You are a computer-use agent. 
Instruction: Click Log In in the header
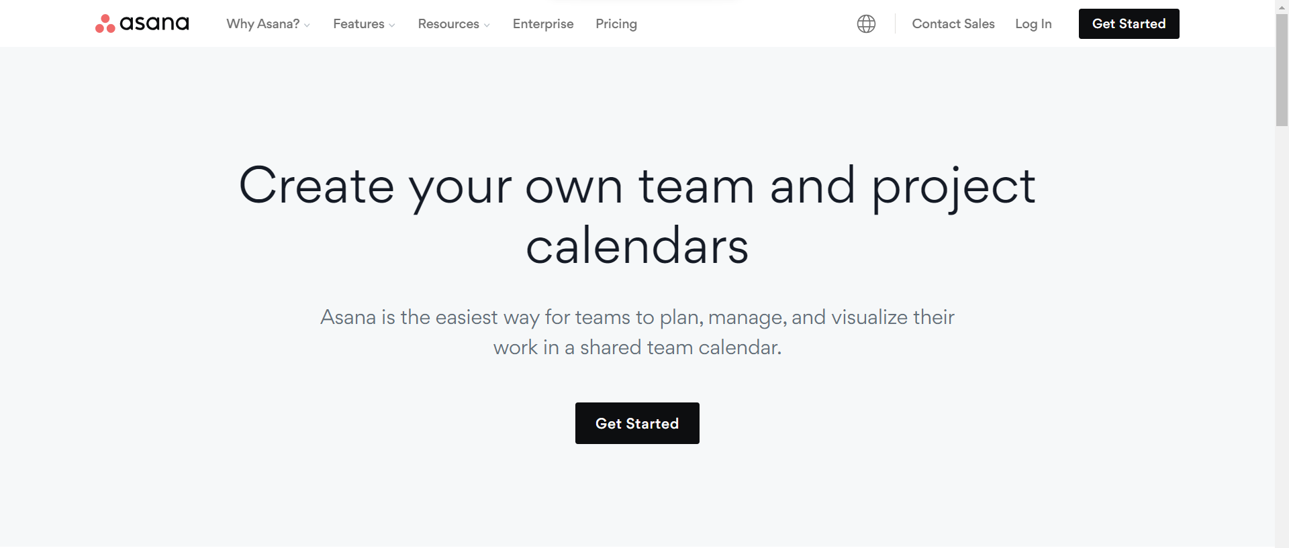point(1033,24)
